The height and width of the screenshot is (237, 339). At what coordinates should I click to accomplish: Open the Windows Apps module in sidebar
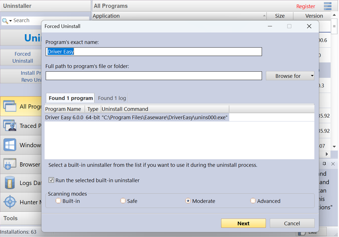pos(21,145)
